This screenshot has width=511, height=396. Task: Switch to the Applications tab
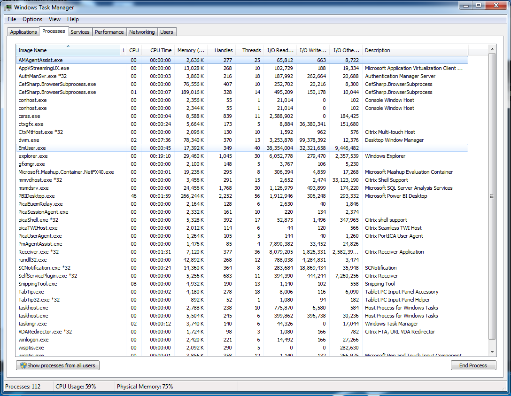tap(23, 32)
